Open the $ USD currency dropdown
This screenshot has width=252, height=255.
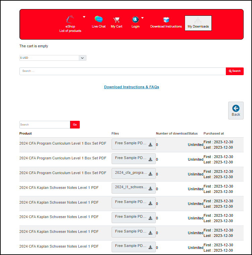(53, 58)
